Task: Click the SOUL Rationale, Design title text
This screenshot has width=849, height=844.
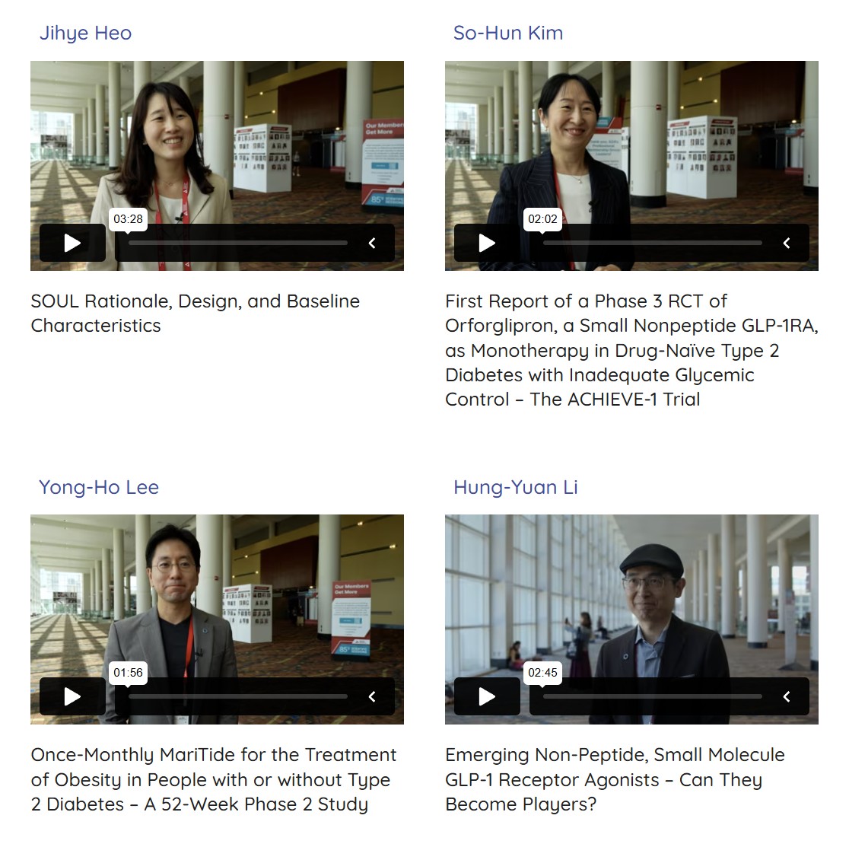Action: click(196, 313)
